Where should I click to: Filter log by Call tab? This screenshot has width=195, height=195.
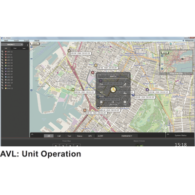pyautogui.click(x=59, y=136)
